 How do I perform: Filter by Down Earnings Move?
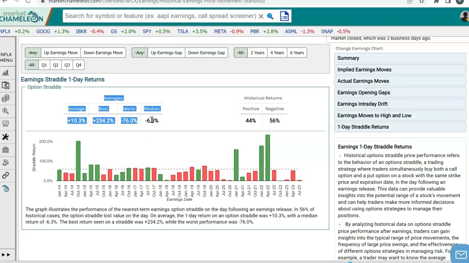103,53
